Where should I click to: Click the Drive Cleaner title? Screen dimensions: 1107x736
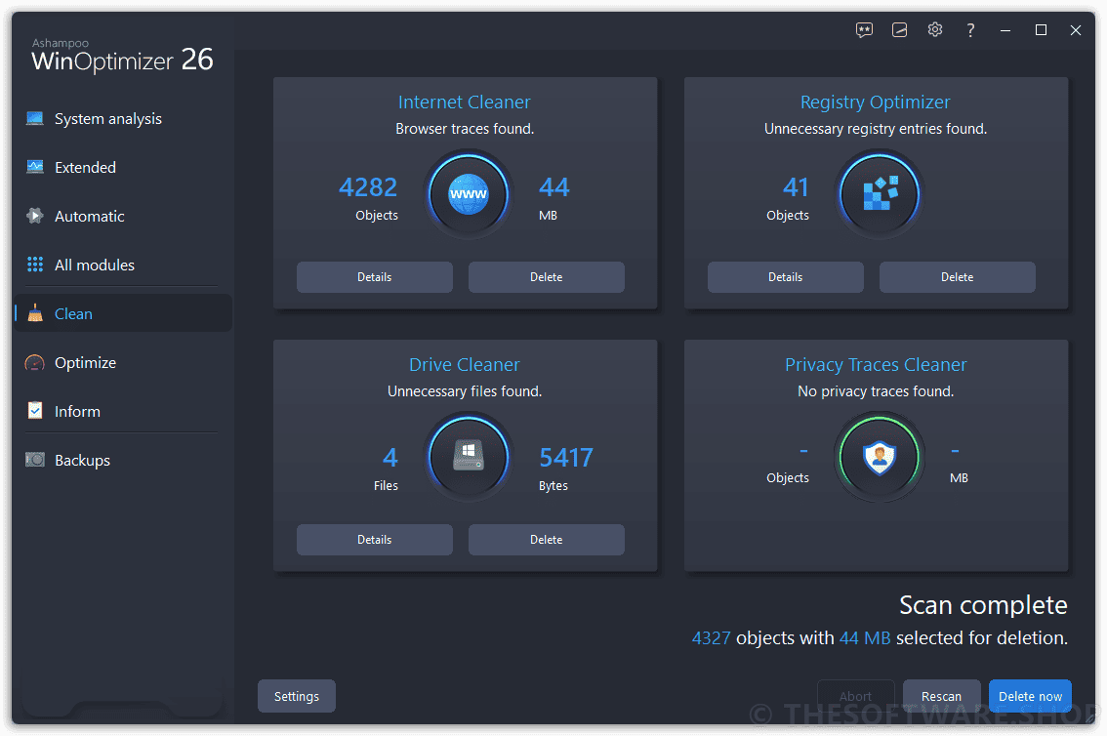click(464, 364)
